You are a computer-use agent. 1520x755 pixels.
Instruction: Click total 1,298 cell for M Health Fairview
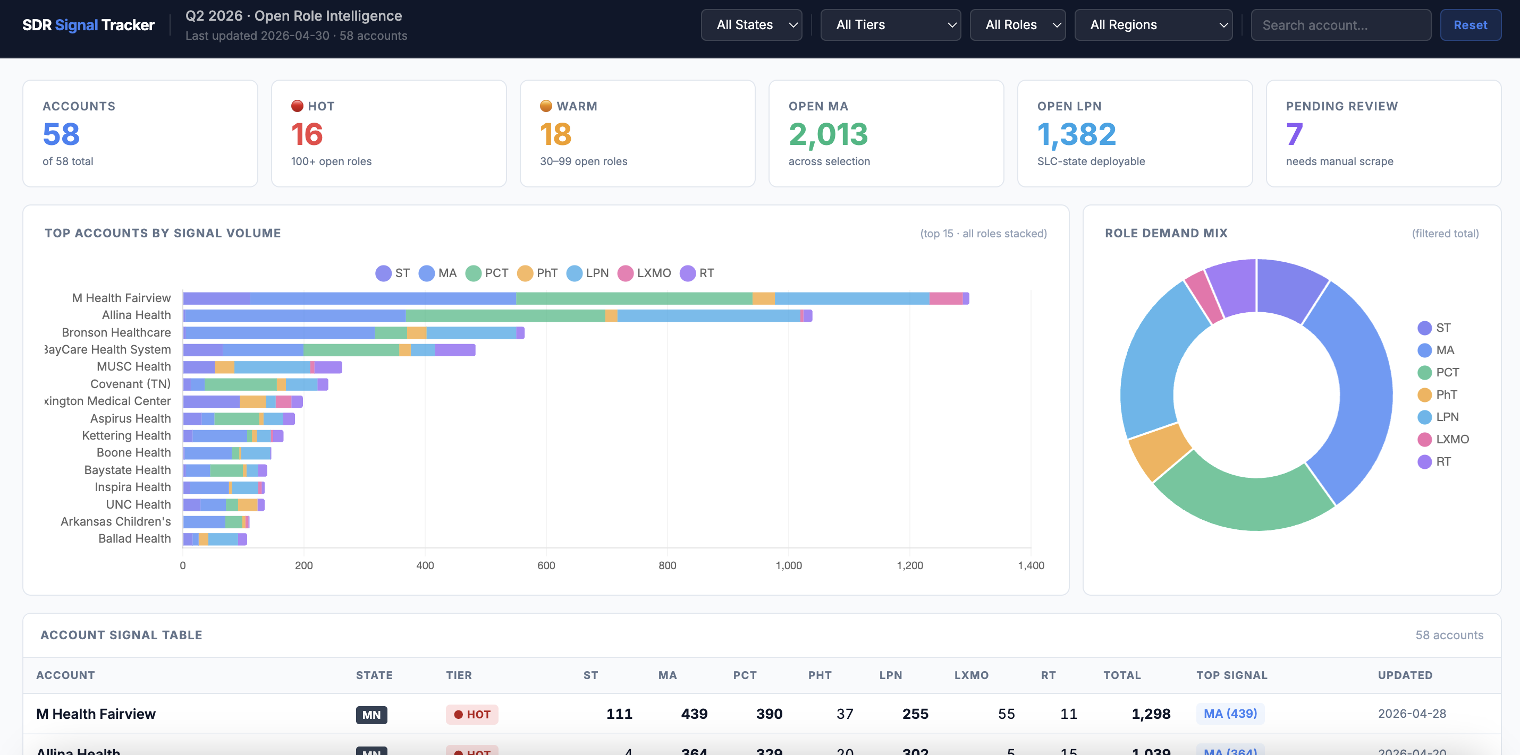[x=1151, y=714]
